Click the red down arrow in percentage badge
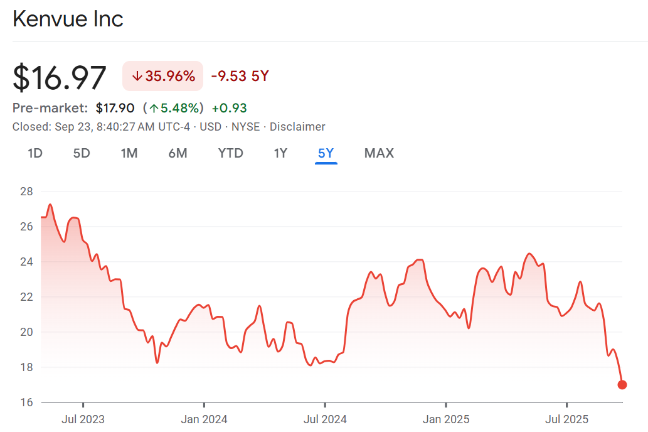Image resolution: width=648 pixels, height=432 pixels. tap(137, 77)
